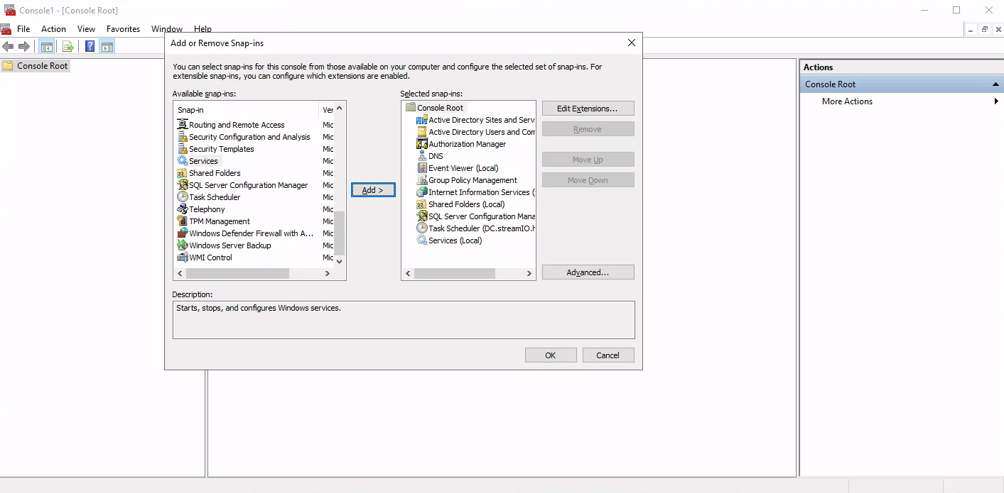1004x493 pixels.
Task: Open the Favorites menu
Action: tap(123, 29)
